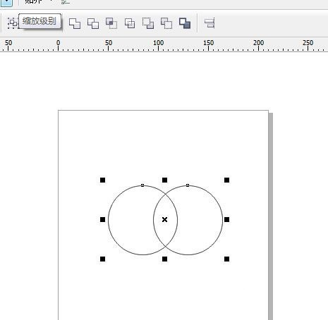Choose the Front minus back icon

click(148, 23)
